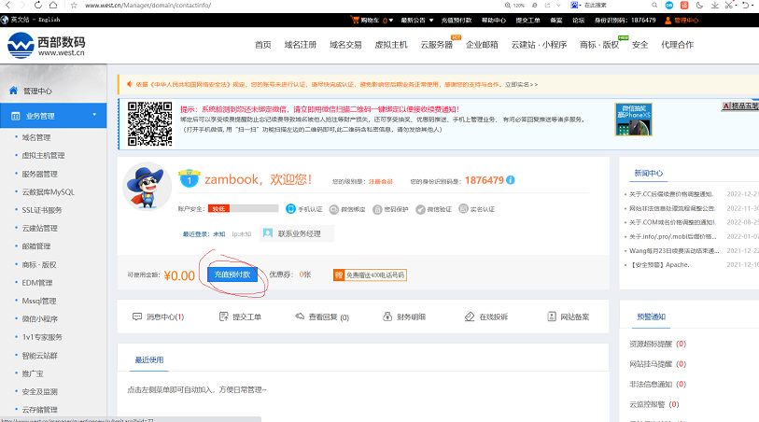Viewport: 759px width, 422px height.
Task: Click 联系业务经理 button
Action: click(x=296, y=233)
